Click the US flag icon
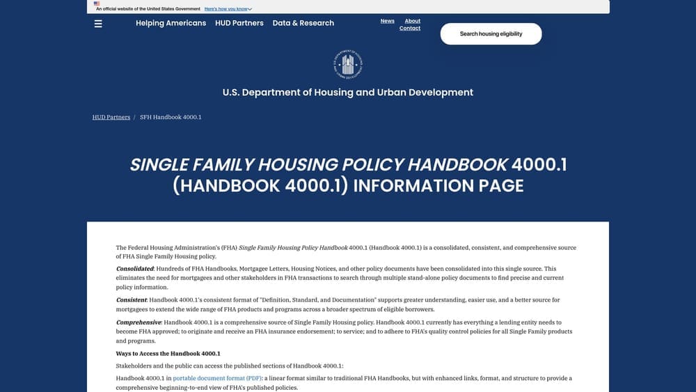 coord(97,3)
